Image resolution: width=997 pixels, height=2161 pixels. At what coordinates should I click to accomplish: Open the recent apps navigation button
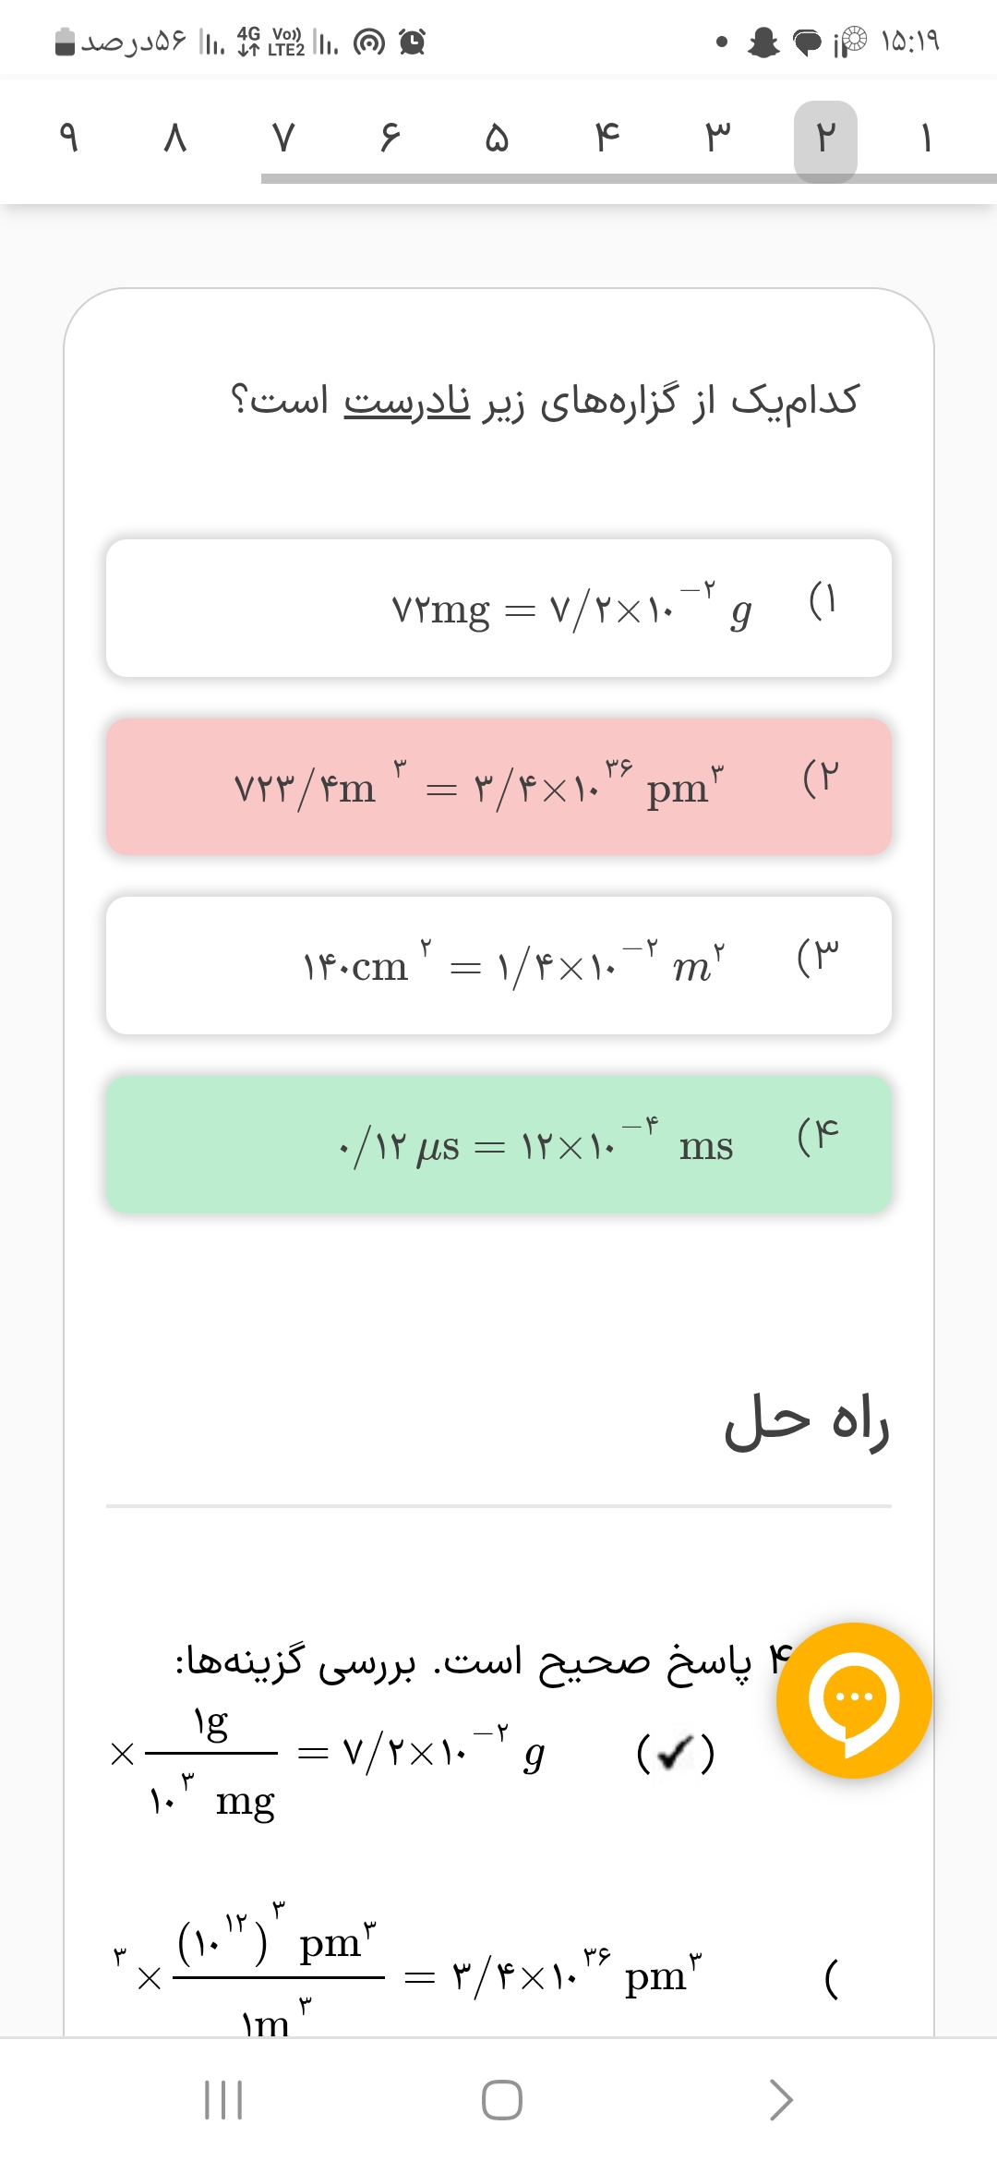pyautogui.click(x=222, y=2100)
